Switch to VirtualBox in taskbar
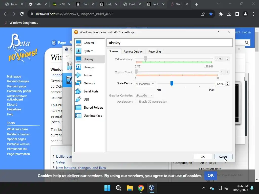 click(x=152, y=188)
